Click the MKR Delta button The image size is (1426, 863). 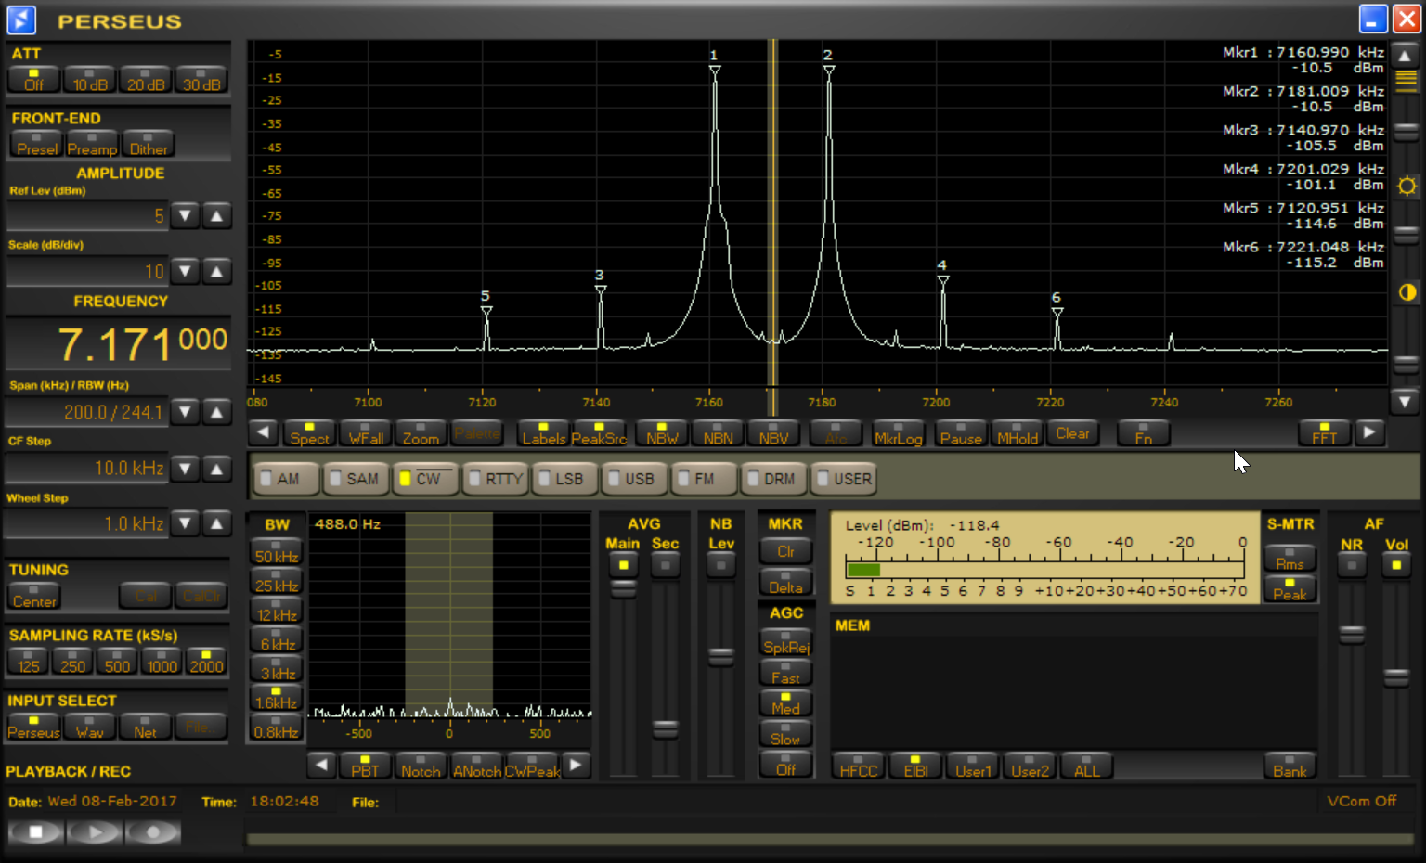pos(785,583)
